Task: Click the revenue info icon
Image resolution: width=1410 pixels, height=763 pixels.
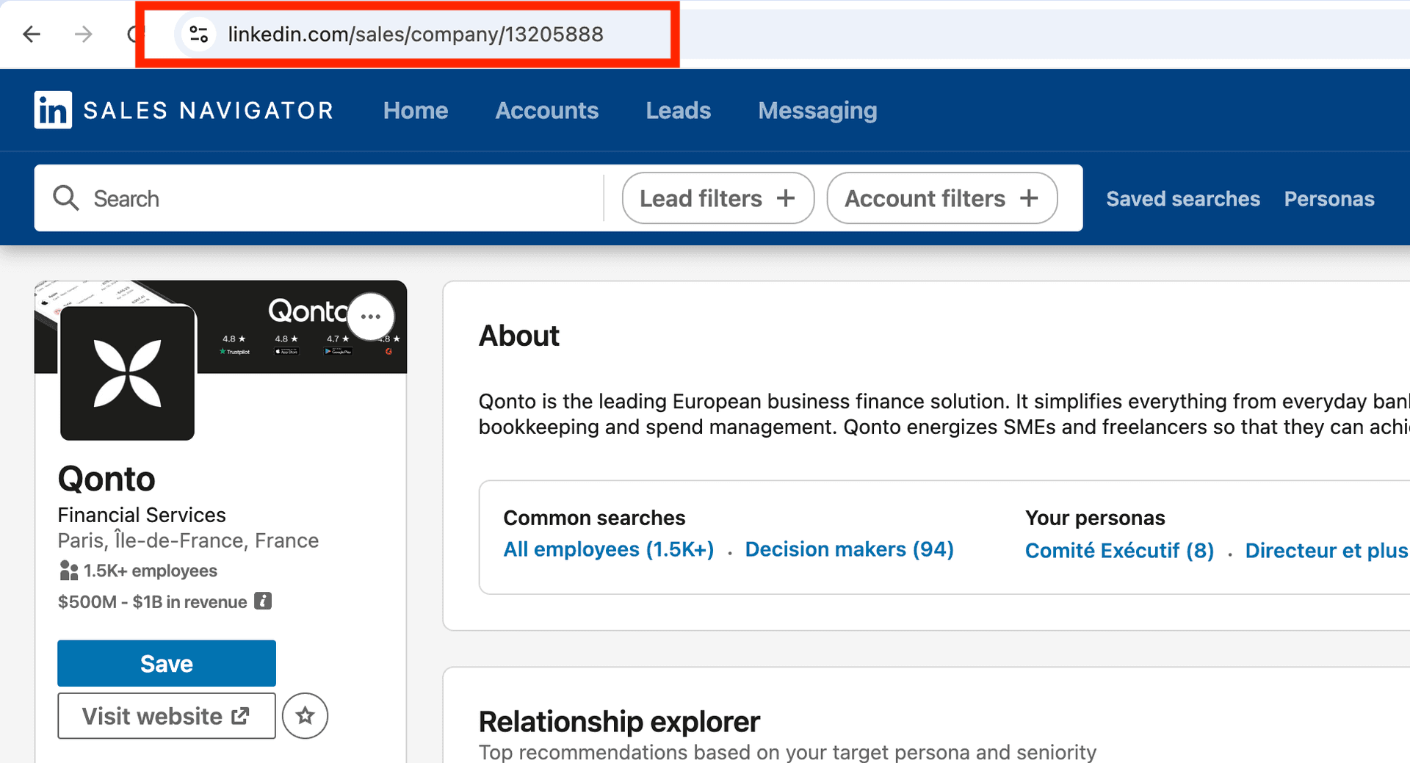Action: 263,601
